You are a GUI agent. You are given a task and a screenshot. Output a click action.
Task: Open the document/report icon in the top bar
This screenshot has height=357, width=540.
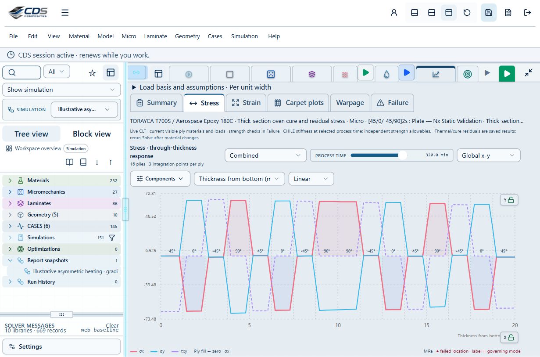point(508,13)
